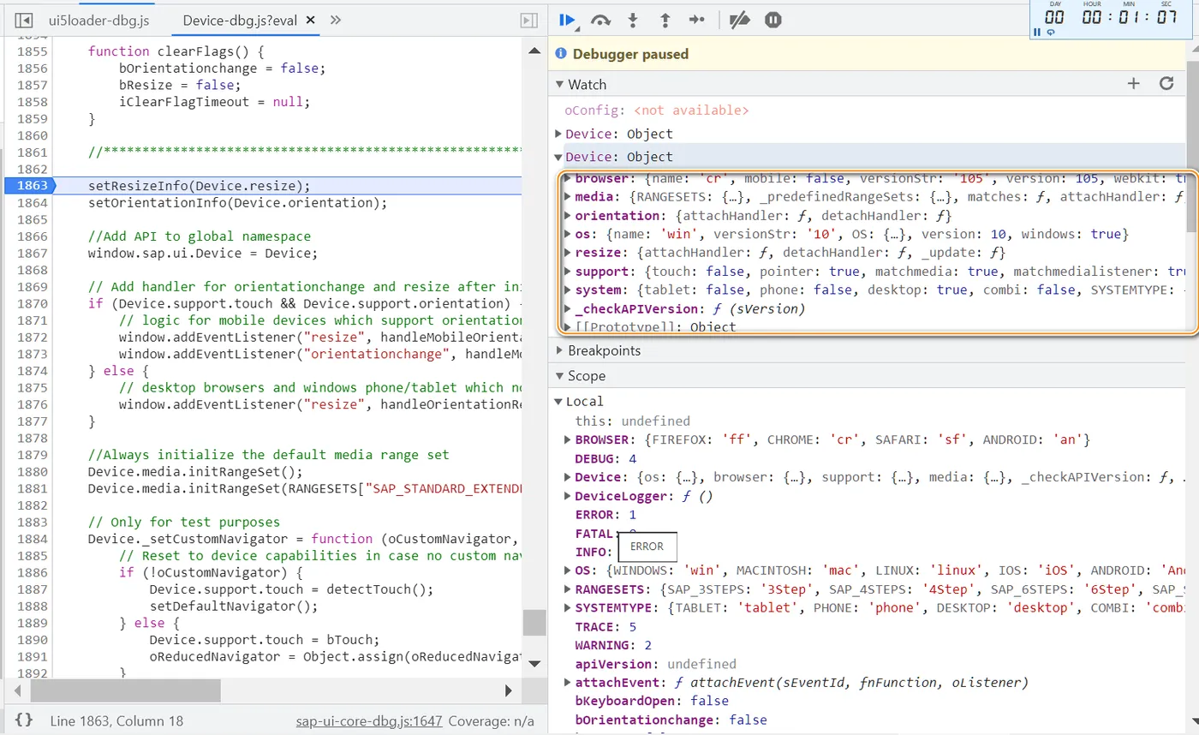Expand DeviceLogger in Local scope
The image size is (1199, 735).
tap(567, 496)
